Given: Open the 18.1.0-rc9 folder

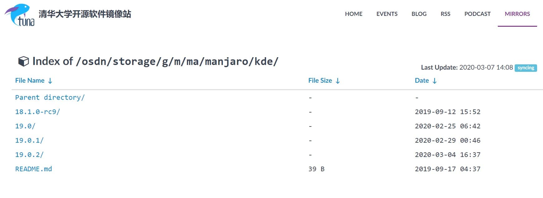Looking at the screenshot, I should coord(37,112).
